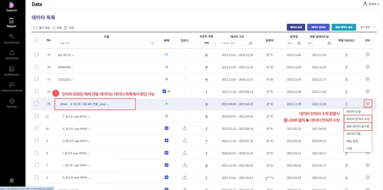Download Excel for row 79
Screen dimensions: 383x190
coord(346,55)
